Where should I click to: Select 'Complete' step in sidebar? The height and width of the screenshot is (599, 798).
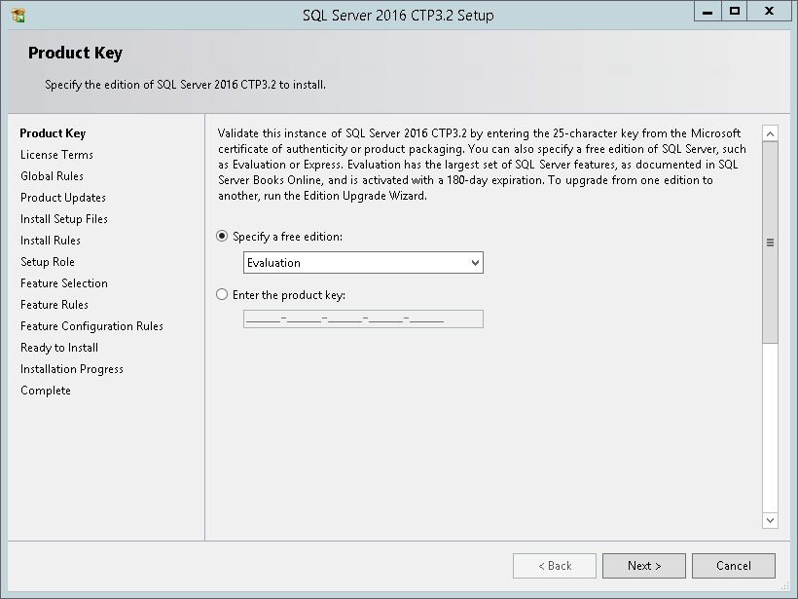tap(46, 391)
